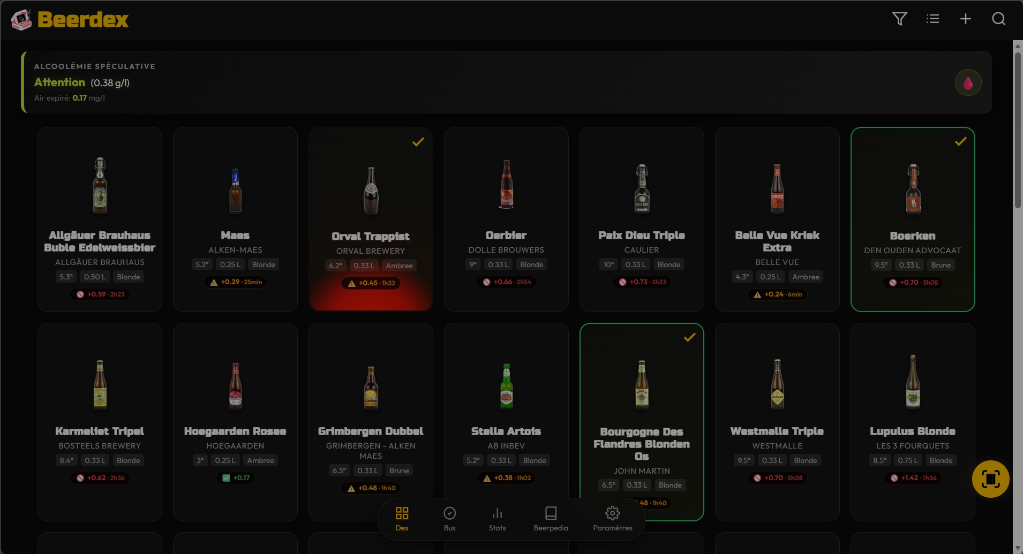Click the DOLLE BROUWERS brewery name
This screenshot has height=554, width=1023.
click(506, 250)
